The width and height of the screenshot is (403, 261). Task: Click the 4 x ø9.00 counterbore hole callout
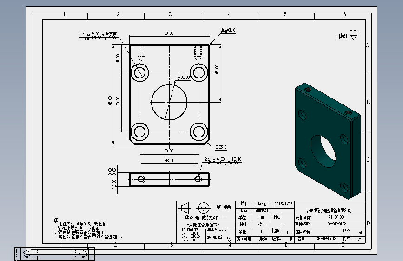point(98,36)
